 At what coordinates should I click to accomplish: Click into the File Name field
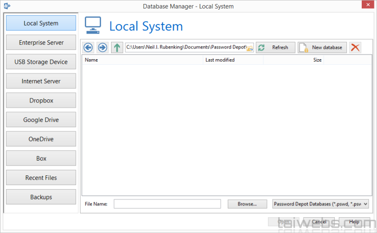point(167,204)
